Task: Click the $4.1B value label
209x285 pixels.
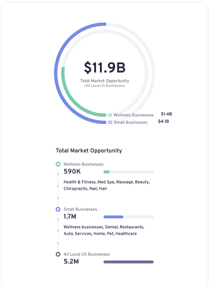Action: pyautogui.click(x=163, y=121)
